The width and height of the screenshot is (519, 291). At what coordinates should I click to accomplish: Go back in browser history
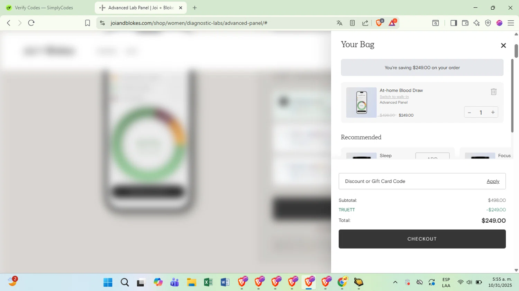[9, 23]
